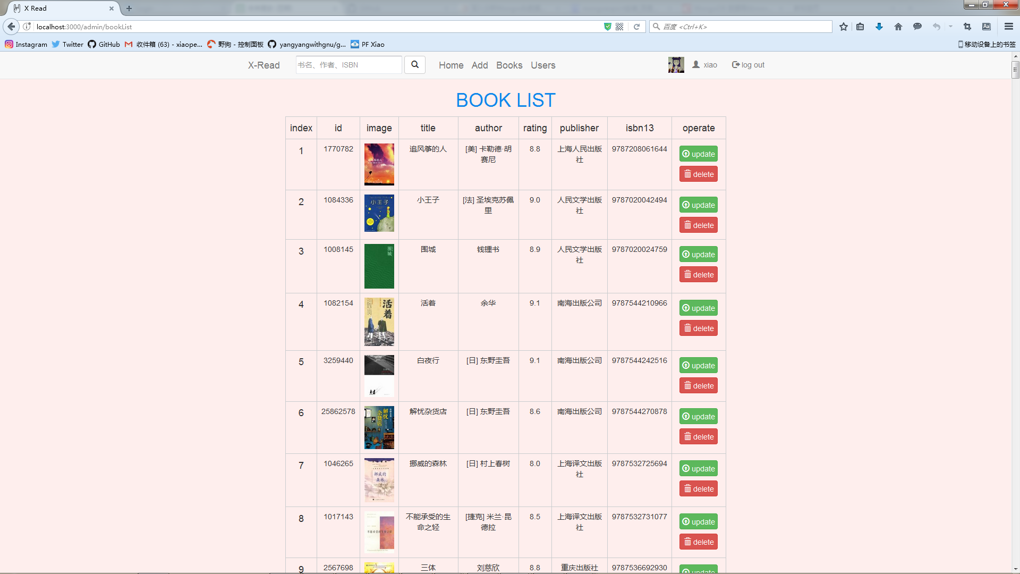Click the crop screenshot toolbar icon
Image resolution: width=1020 pixels, height=574 pixels.
click(x=967, y=27)
